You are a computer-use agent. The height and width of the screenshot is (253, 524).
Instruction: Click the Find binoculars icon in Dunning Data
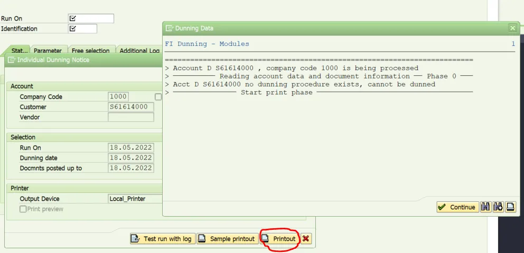485,207
